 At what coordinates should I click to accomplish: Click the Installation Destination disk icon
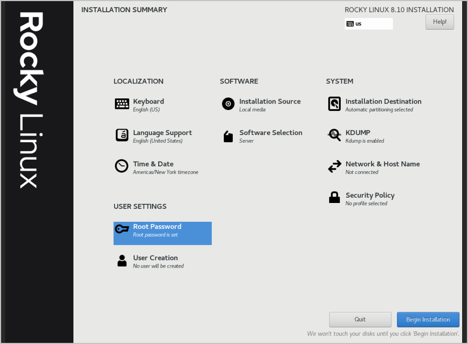point(334,104)
